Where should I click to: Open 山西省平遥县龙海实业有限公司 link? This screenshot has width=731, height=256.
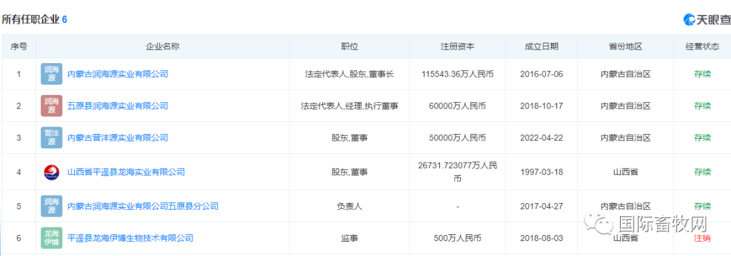click(127, 172)
